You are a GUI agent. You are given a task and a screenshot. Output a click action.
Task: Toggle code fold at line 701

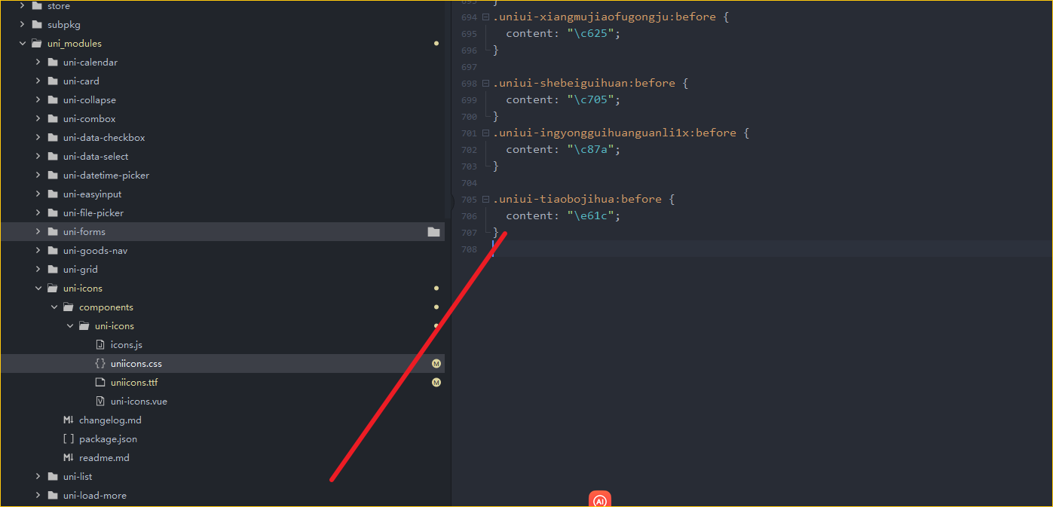tap(486, 133)
